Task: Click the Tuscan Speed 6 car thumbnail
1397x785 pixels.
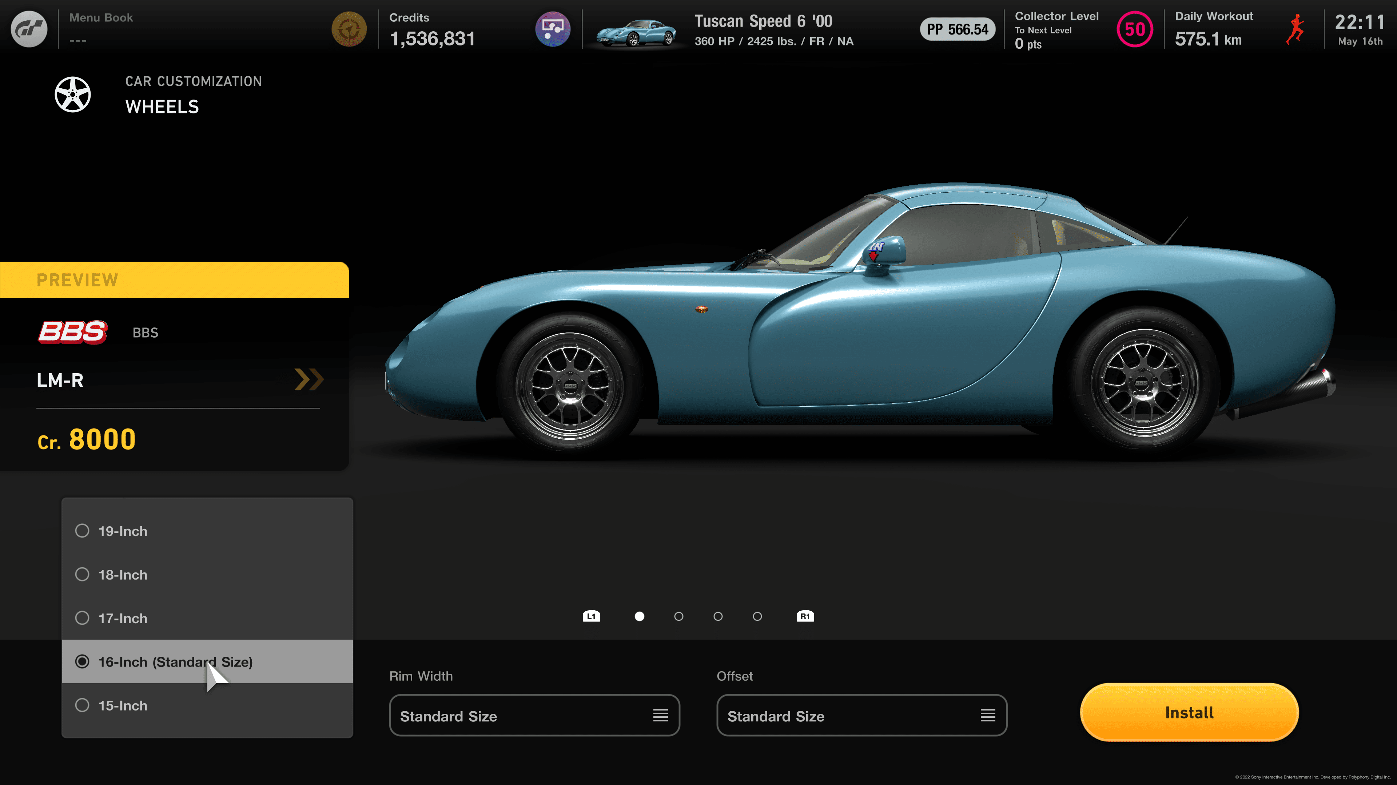Action: [636, 32]
